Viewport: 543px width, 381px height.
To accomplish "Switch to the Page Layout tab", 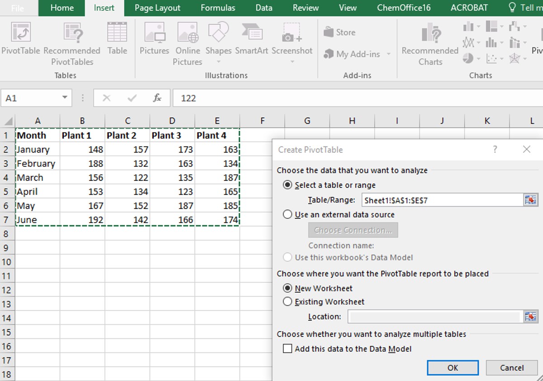I will (x=157, y=8).
